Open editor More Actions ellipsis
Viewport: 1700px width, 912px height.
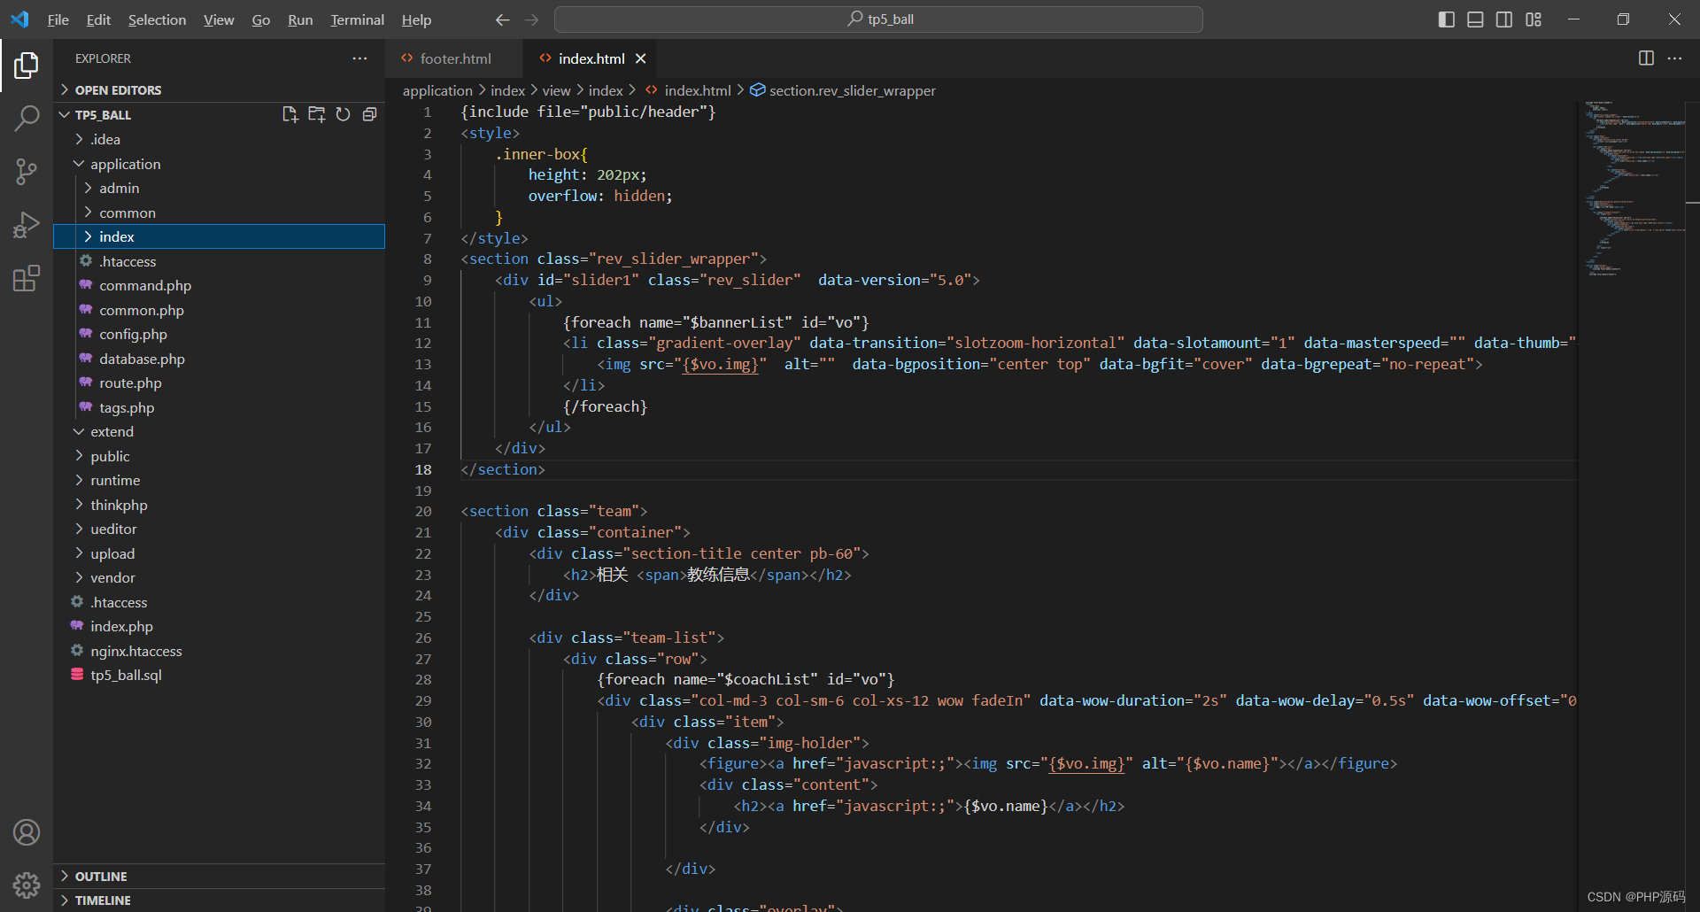pos(1674,58)
